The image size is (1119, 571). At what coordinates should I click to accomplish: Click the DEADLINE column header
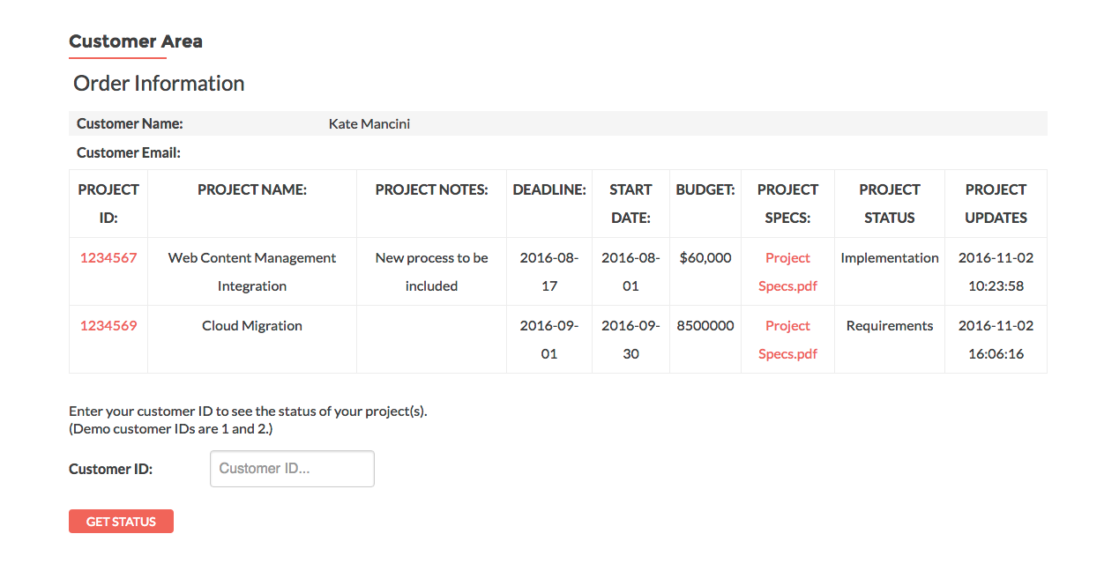click(549, 190)
